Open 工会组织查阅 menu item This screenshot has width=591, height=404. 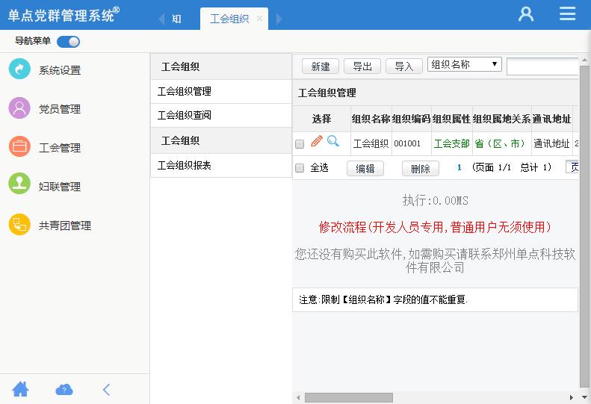[x=221, y=115]
